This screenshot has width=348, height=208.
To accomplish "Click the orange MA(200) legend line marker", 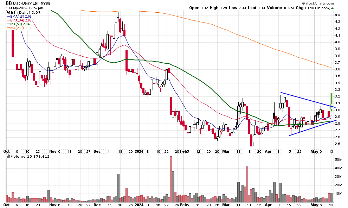I will (x=8, y=28).
